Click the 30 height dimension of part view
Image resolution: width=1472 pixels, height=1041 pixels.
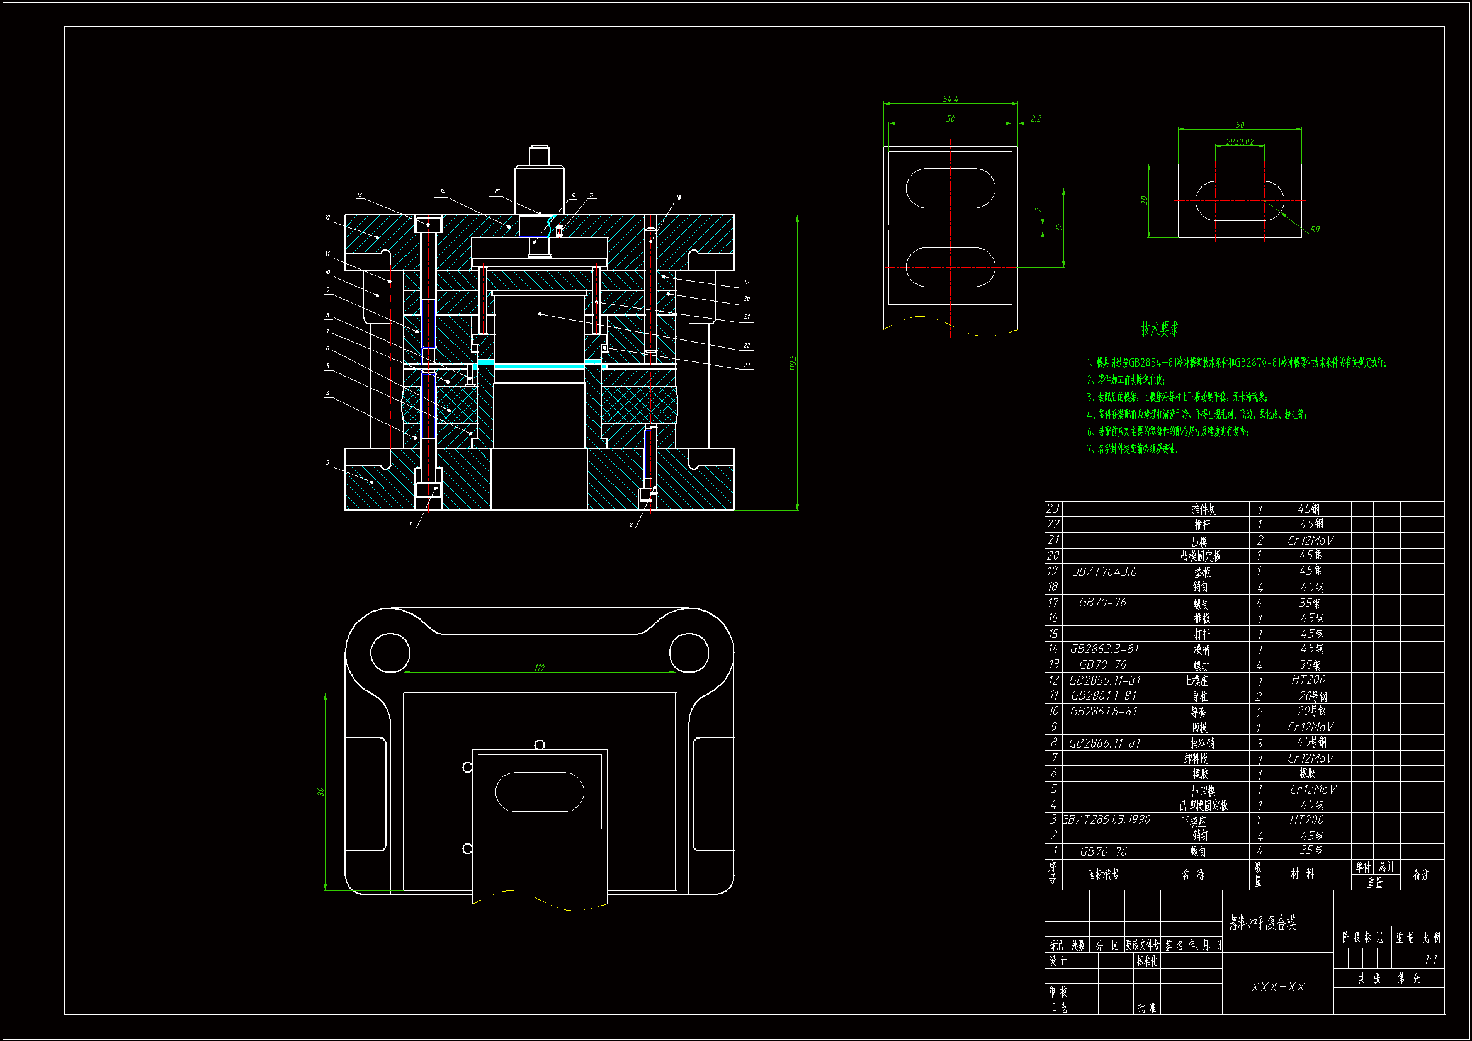coord(1144,200)
